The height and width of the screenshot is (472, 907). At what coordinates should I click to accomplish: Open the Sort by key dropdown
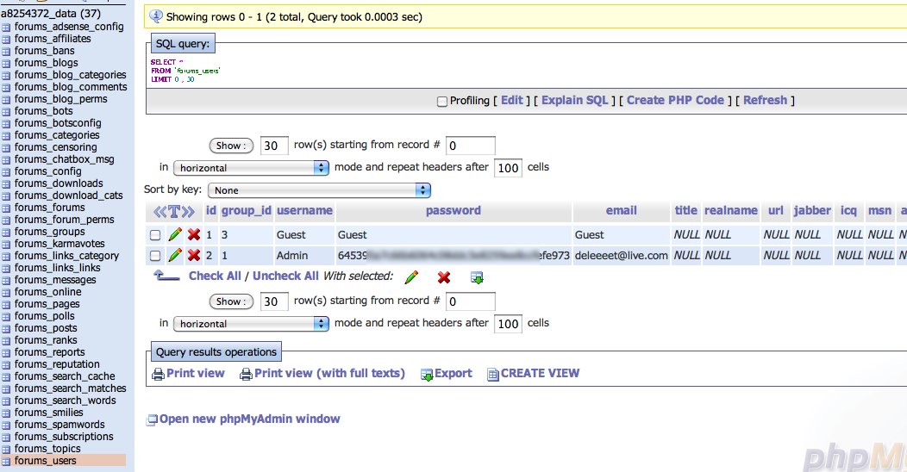coord(319,190)
